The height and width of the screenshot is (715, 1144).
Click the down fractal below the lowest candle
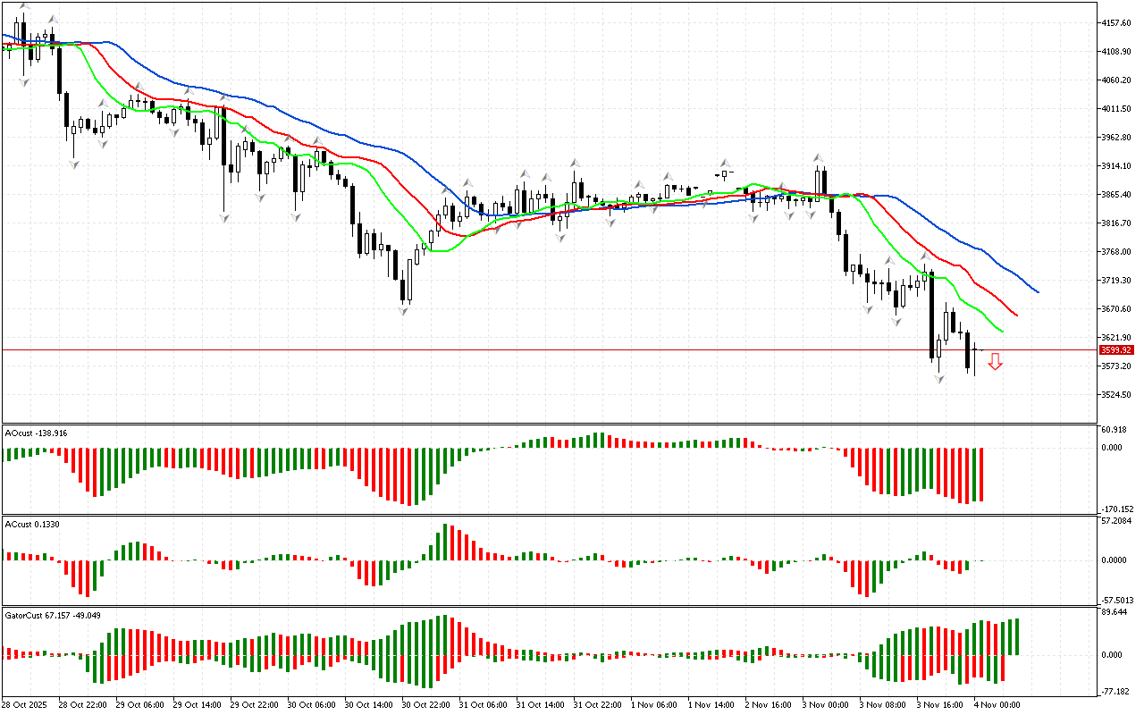[939, 379]
